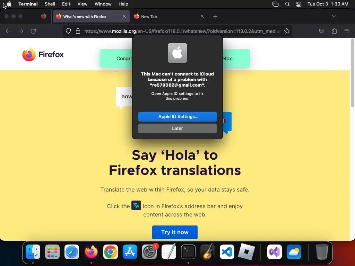This screenshot has width=355, height=266.
Task: Go back with Firefox back arrow
Action: [8, 31]
